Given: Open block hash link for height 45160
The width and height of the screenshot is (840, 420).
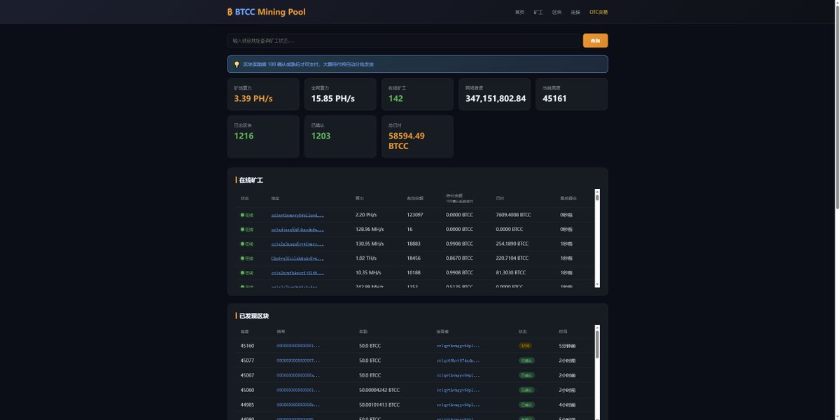Looking at the screenshot, I should [298, 346].
